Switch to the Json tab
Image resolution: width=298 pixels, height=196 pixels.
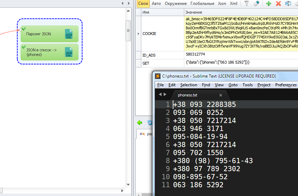tap(222, 3)
